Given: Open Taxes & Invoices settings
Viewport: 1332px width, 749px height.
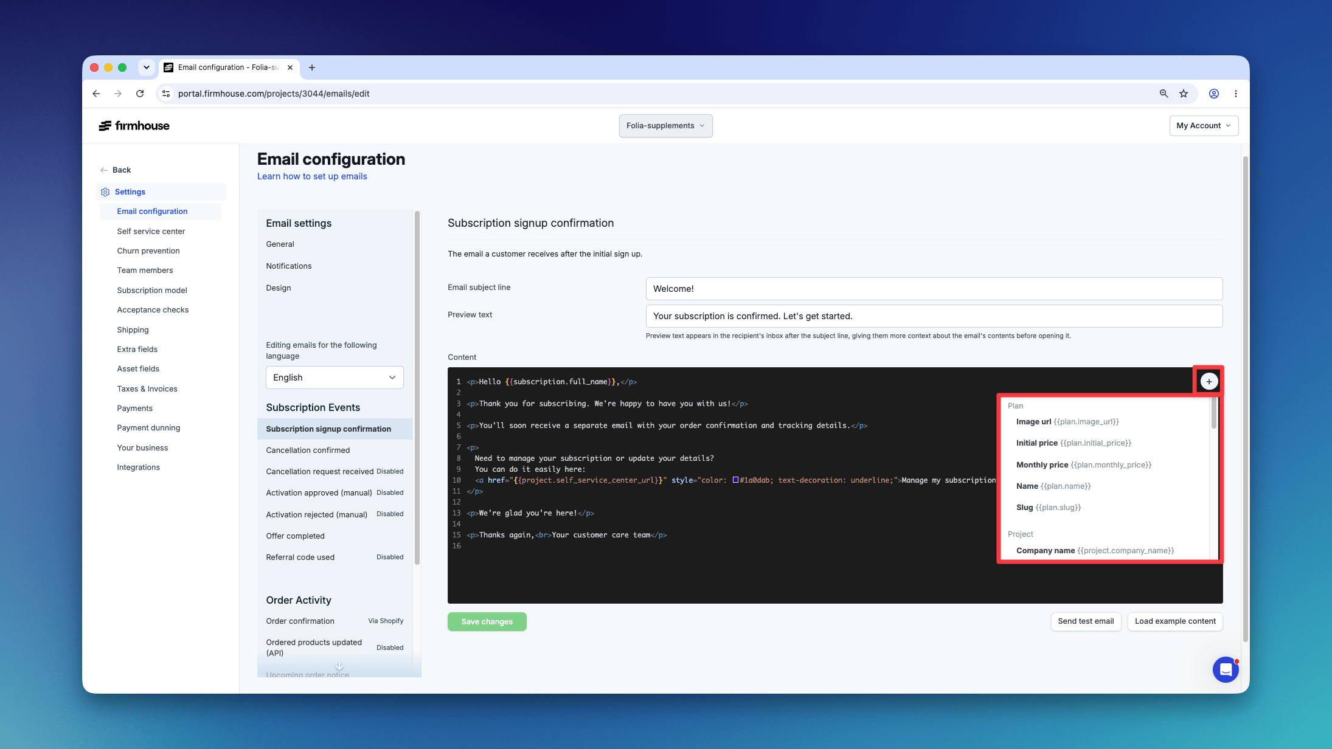Looking at the screenshot, I should [147, 389].
